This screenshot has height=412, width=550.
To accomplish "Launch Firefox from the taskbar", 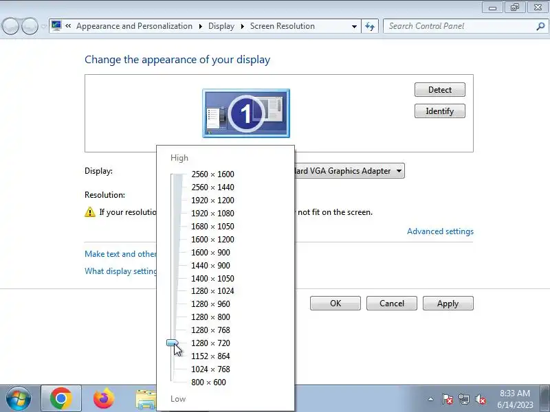I will 104,399.
